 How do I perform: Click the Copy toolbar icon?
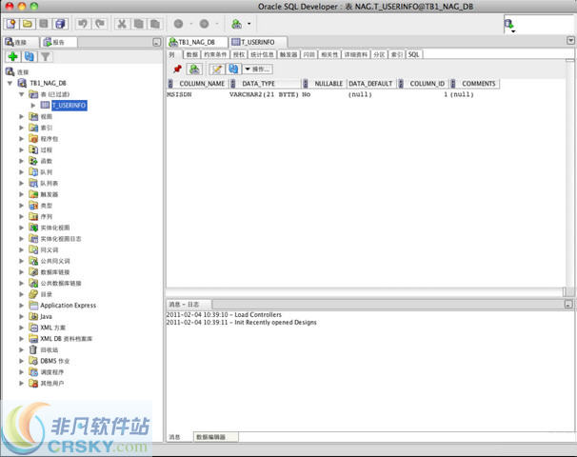(x=138, y=24)
